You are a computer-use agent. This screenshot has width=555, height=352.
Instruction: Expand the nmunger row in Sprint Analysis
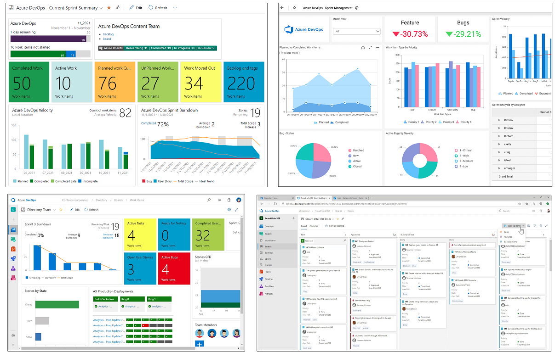coord(499,168)
